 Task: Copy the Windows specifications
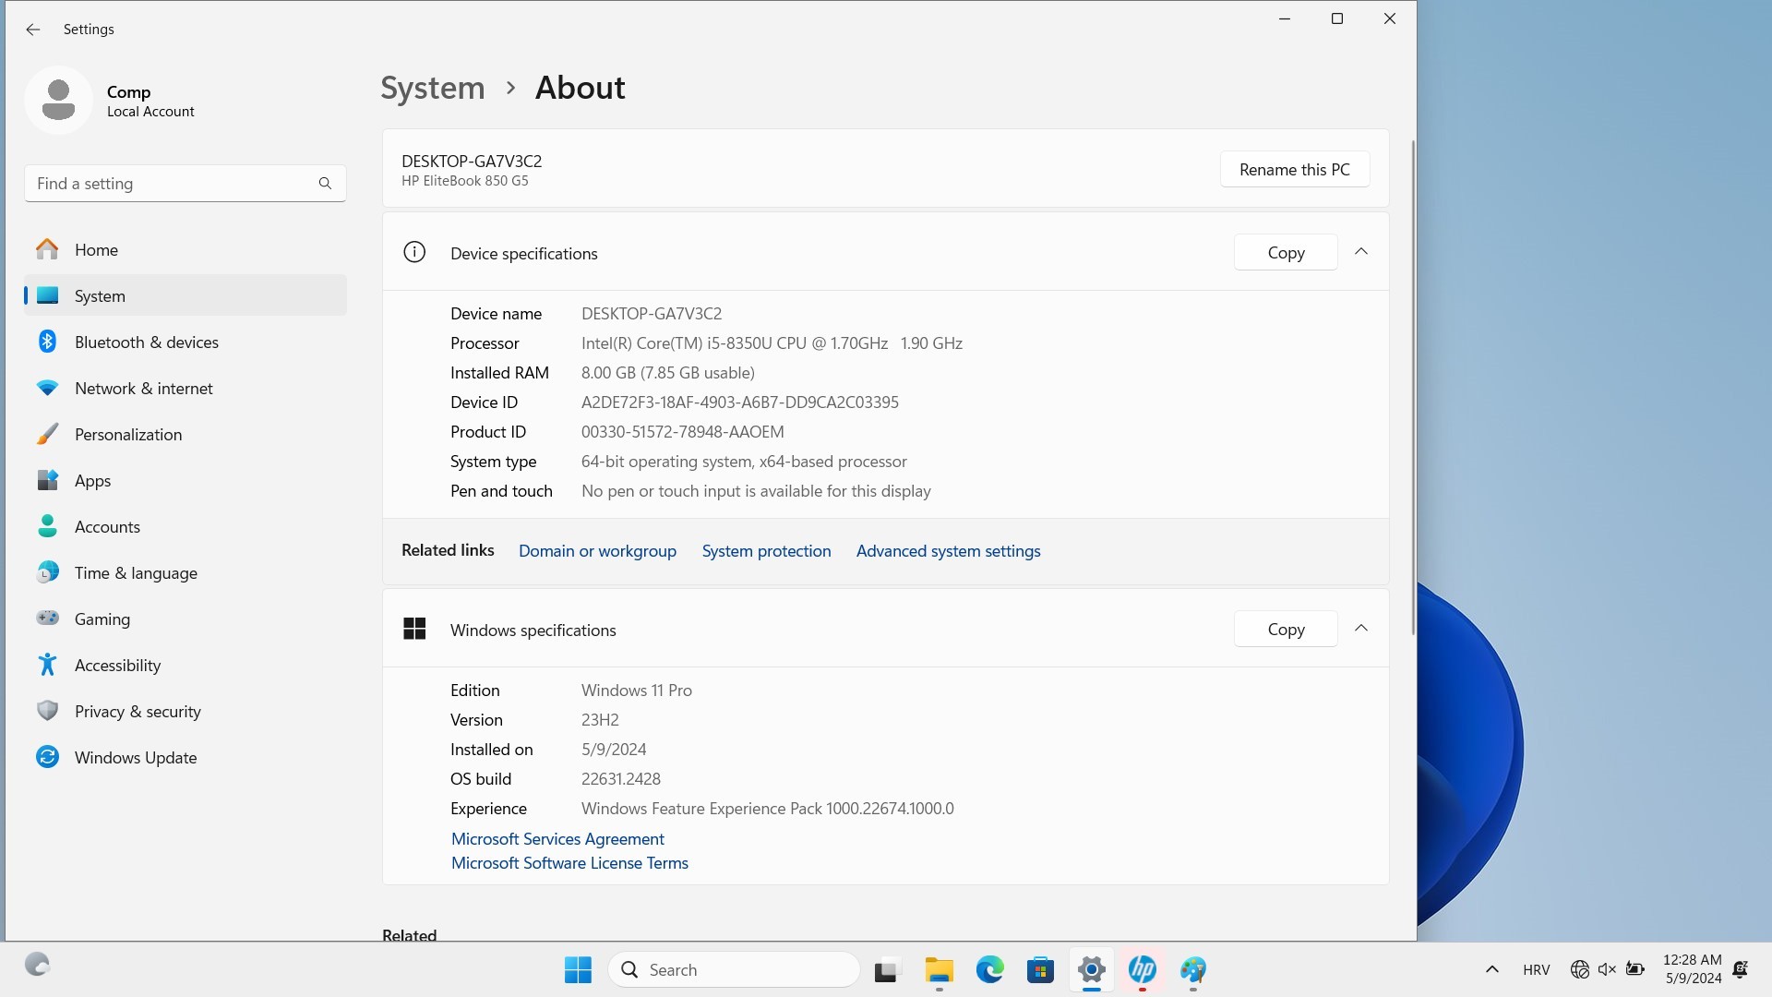(x=1286, y=629)
